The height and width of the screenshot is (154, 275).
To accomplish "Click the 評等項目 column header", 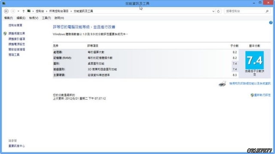I will pyautogui.click(x=93, y=46).
